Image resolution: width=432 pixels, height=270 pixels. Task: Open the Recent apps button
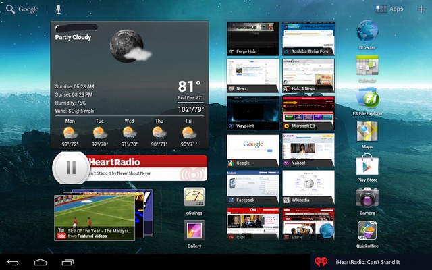pos(67,263)
